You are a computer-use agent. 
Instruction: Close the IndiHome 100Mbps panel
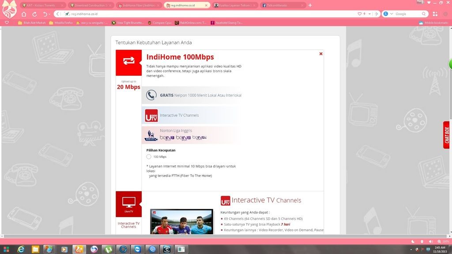pyautogui.click(x=321, y=53)
